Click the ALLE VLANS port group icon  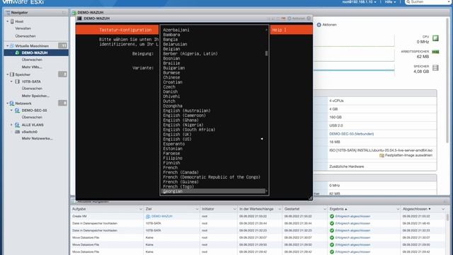click(17, 125)
